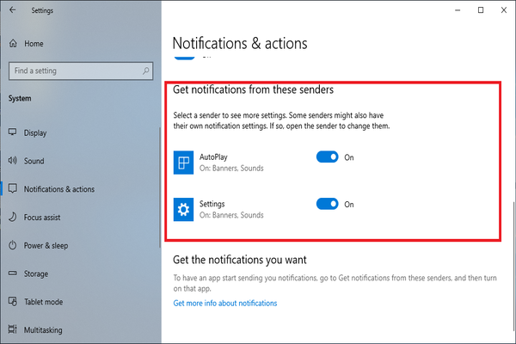Focus the Find a setting search box
This screenshot has height=344, width=516.
(x=81, y=71)
